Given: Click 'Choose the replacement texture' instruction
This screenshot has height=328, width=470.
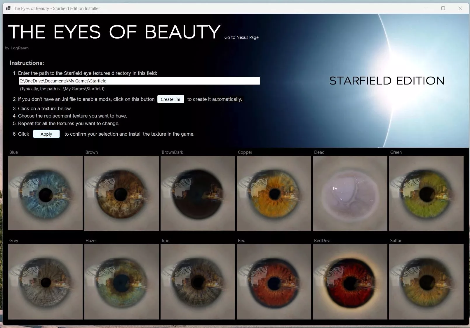Looking at the screenshot, I should pos(70,116).
